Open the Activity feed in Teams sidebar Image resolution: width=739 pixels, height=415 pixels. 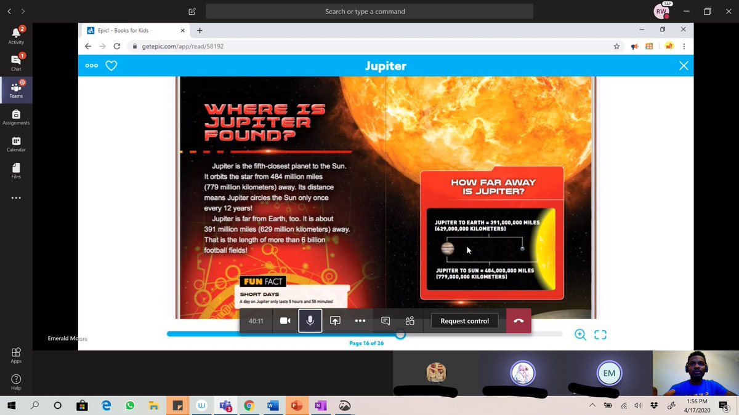[16, 36]
